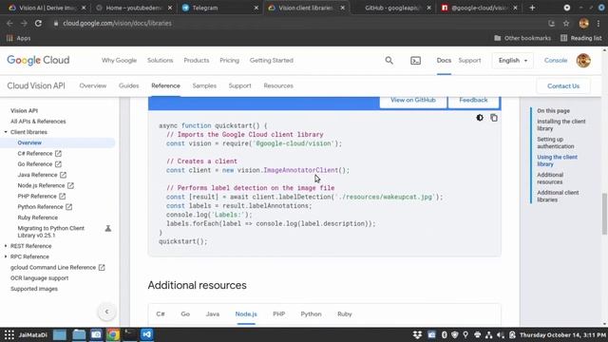Jump to Setting up authentication section
Screen dimensions: 608x342
click(555, 142)
